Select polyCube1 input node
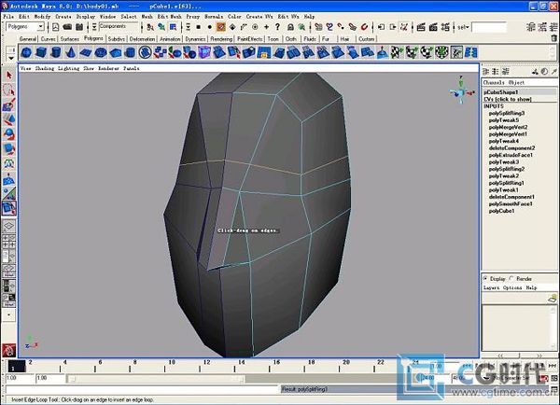The image size is (560, 405). (501, 211)
